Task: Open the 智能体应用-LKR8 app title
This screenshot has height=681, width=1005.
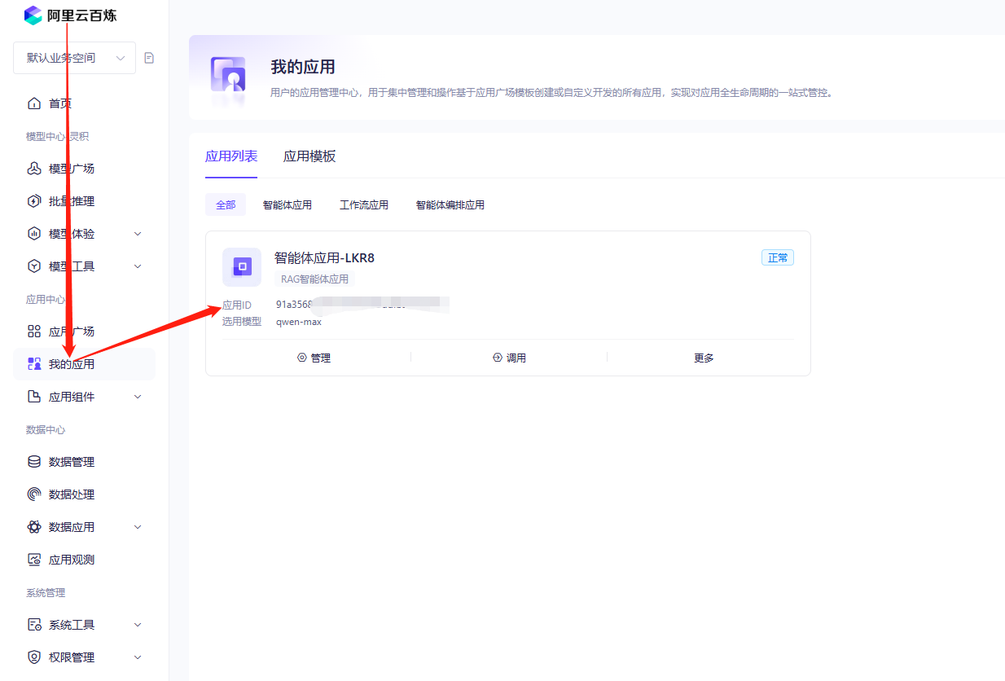Action: coord(324,258)
